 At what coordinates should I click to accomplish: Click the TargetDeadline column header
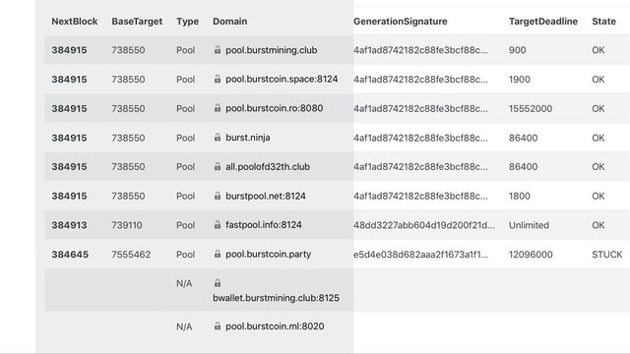[543, 22]
